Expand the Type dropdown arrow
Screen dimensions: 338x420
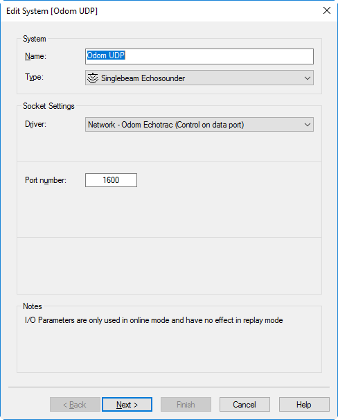coord(308,78)
